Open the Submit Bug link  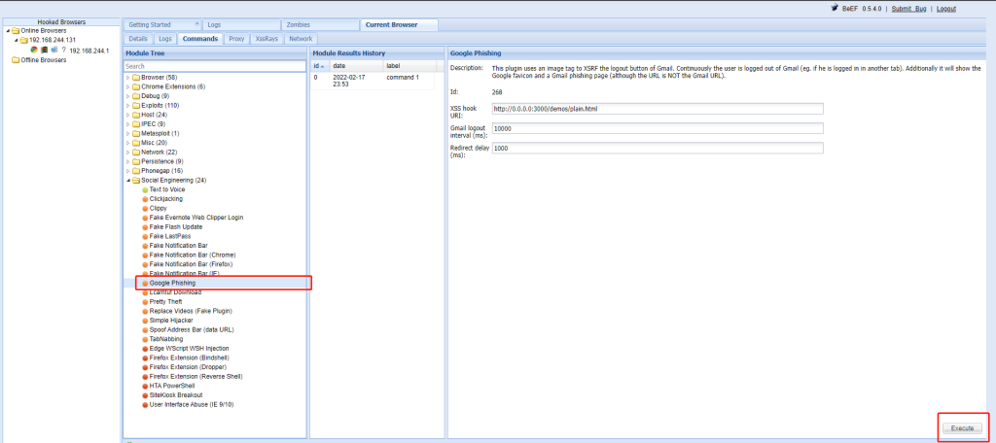pyautogui.click(x=908, y=9)
